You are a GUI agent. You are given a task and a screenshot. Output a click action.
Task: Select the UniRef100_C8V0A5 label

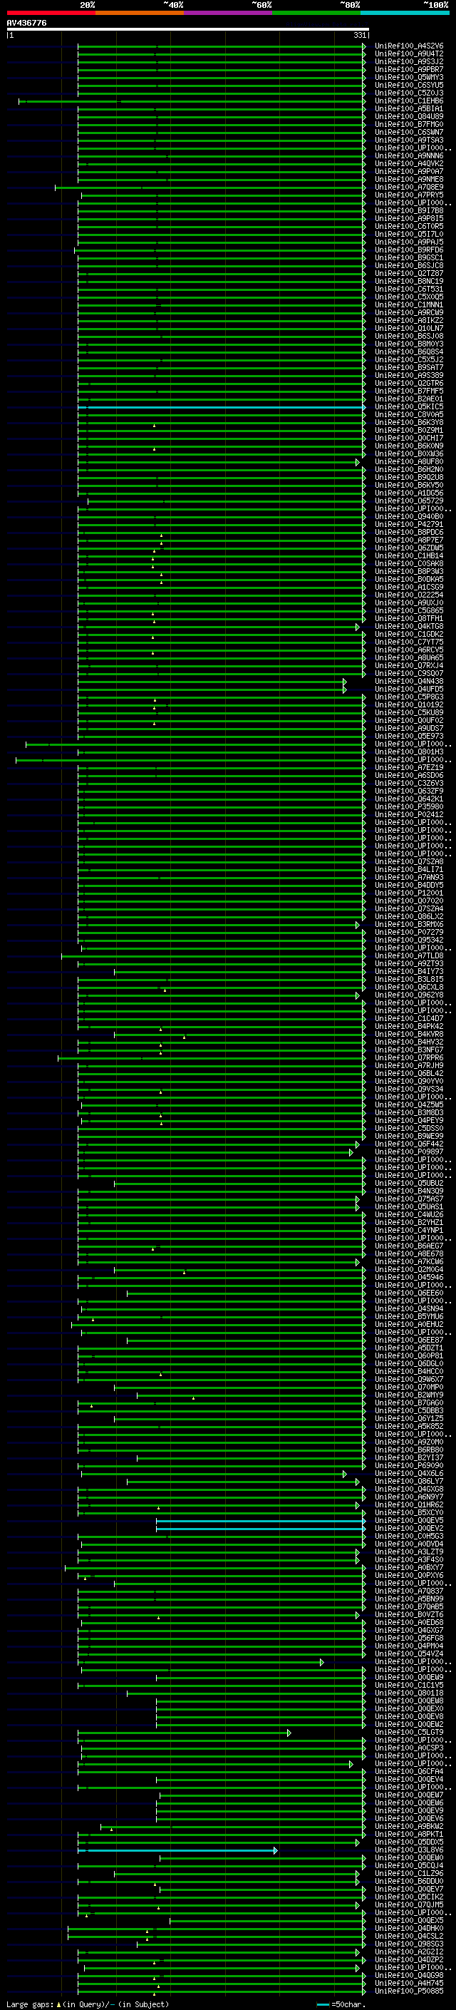[x=408, y=415]
